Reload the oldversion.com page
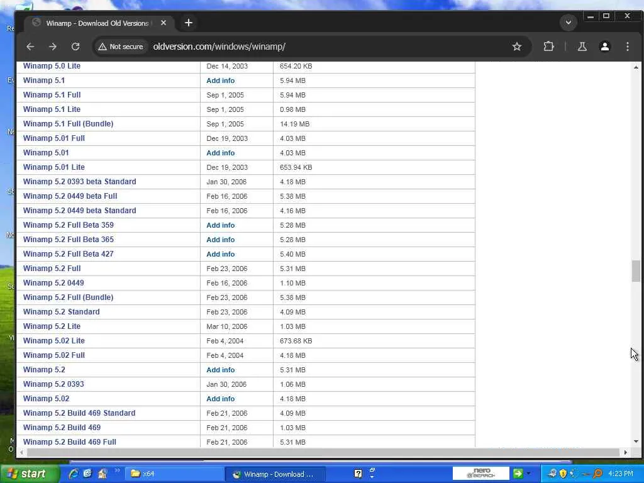Screen dimensions: 644x483 75,47
